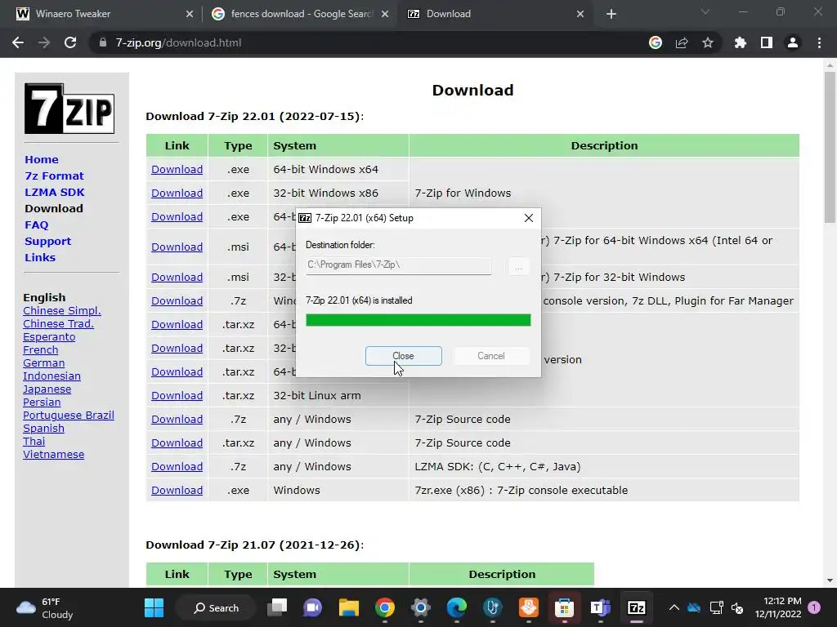The width and height of the screenshot is (837, 627).
Task: Click Cancel in the 7-Zip setup dialog
Action: (x=490, y=356)
